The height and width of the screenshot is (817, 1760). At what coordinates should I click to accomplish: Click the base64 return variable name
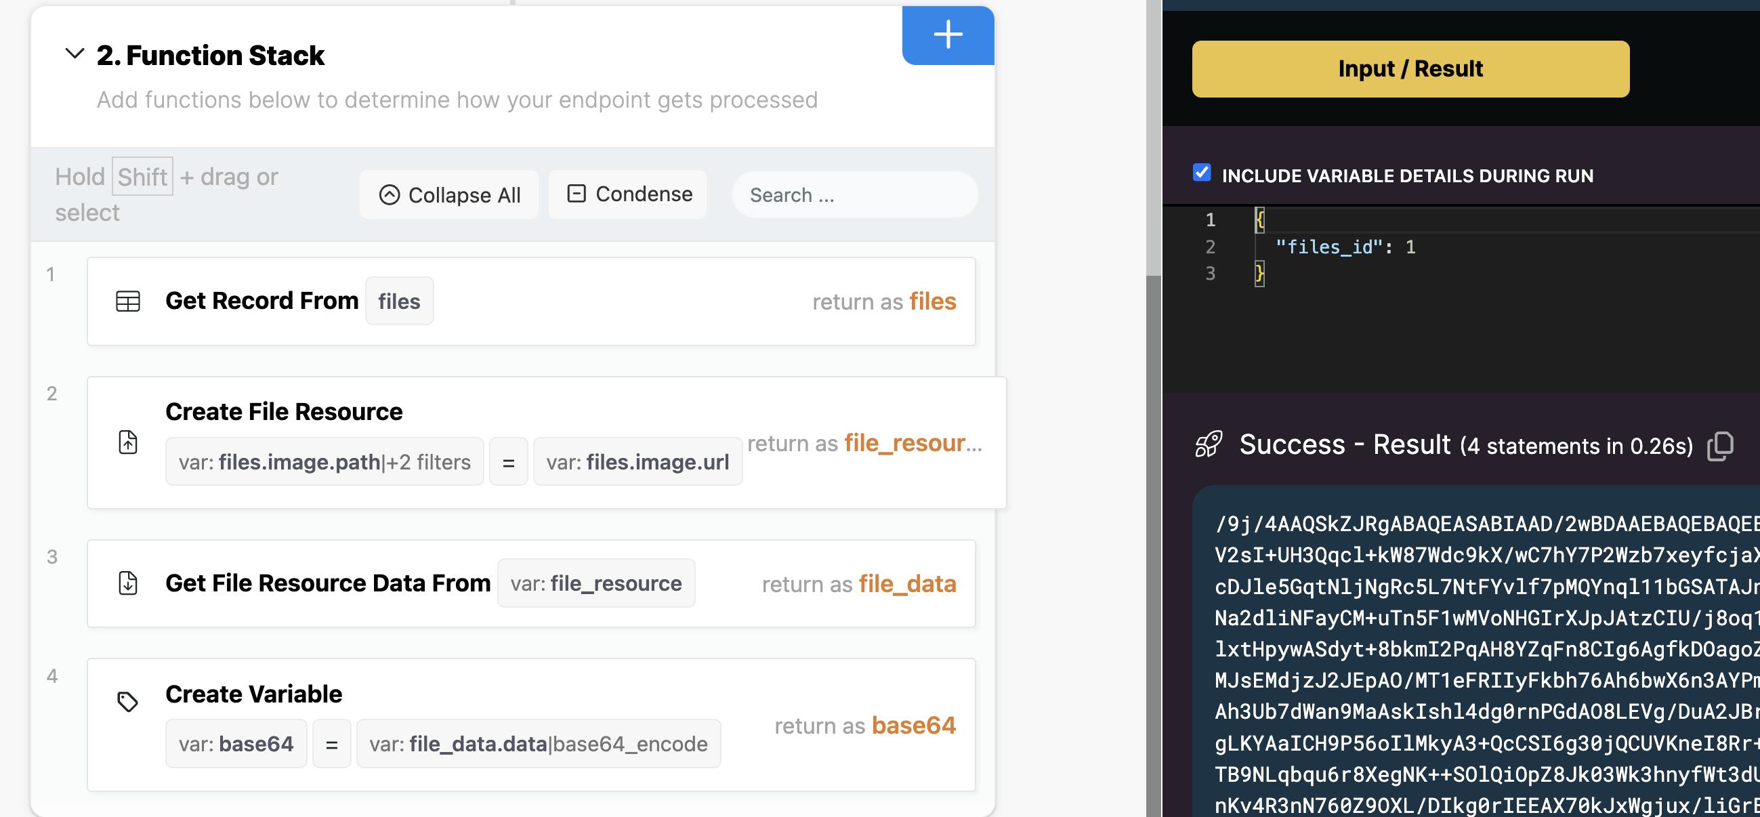(913, 726)
